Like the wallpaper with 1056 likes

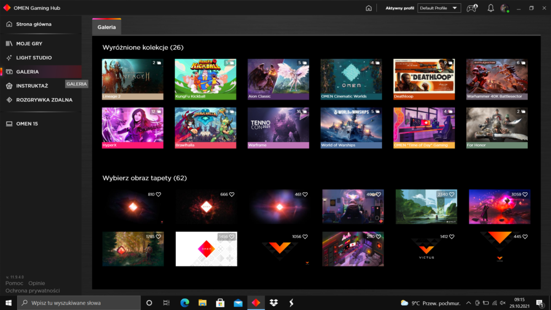point(305,237)
